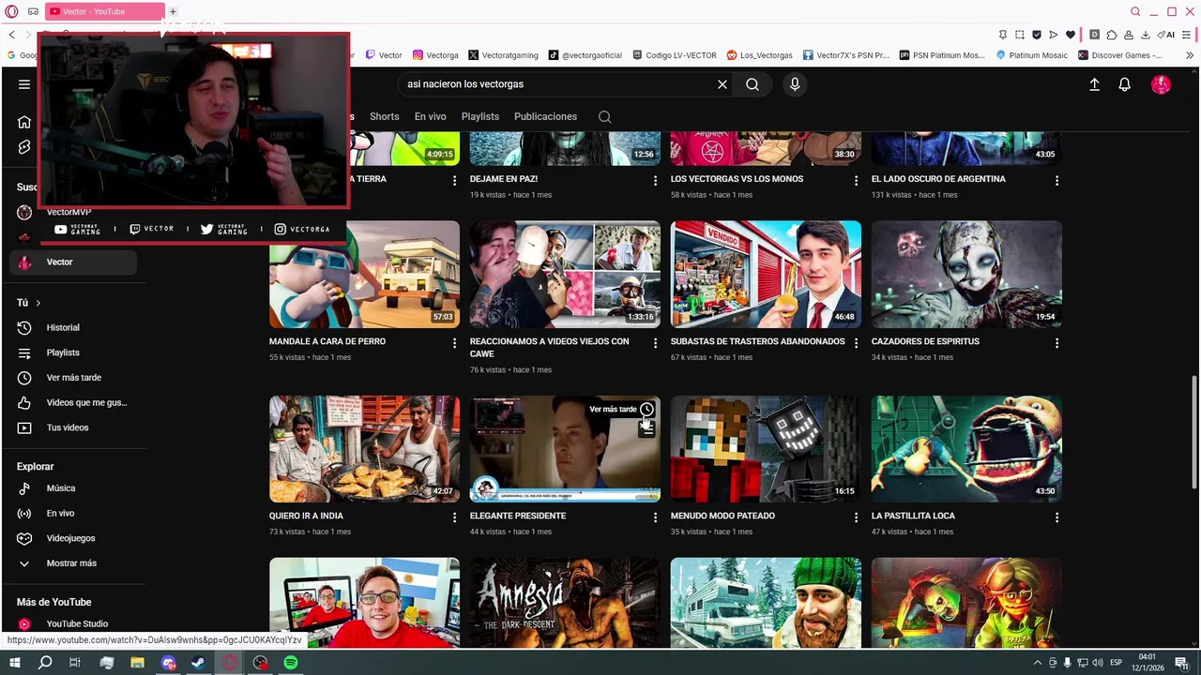Start voice search with the microphone icon
Viewport: 1201px width, 675px height.
[x=795, y=84]
